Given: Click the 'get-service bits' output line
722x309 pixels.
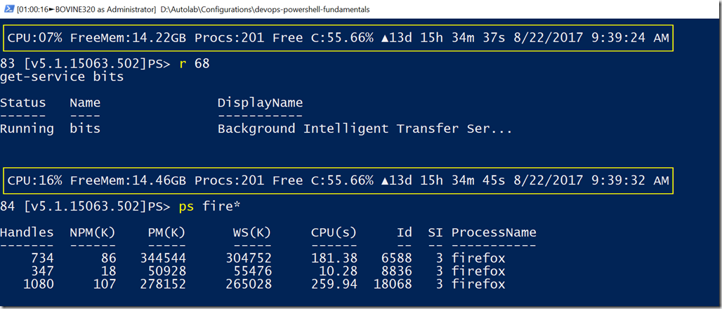Looking at the screenshot, I should coord(62,77).
